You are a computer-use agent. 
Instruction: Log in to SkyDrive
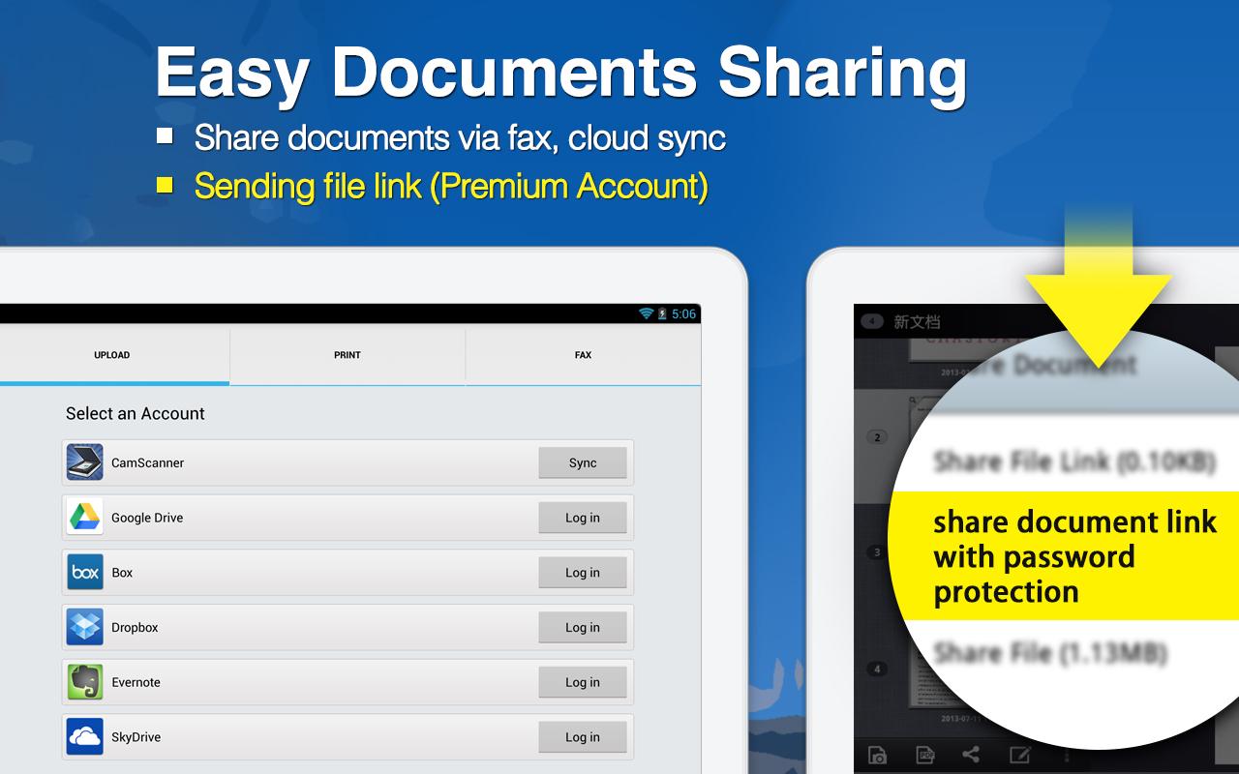click(583, 737)
